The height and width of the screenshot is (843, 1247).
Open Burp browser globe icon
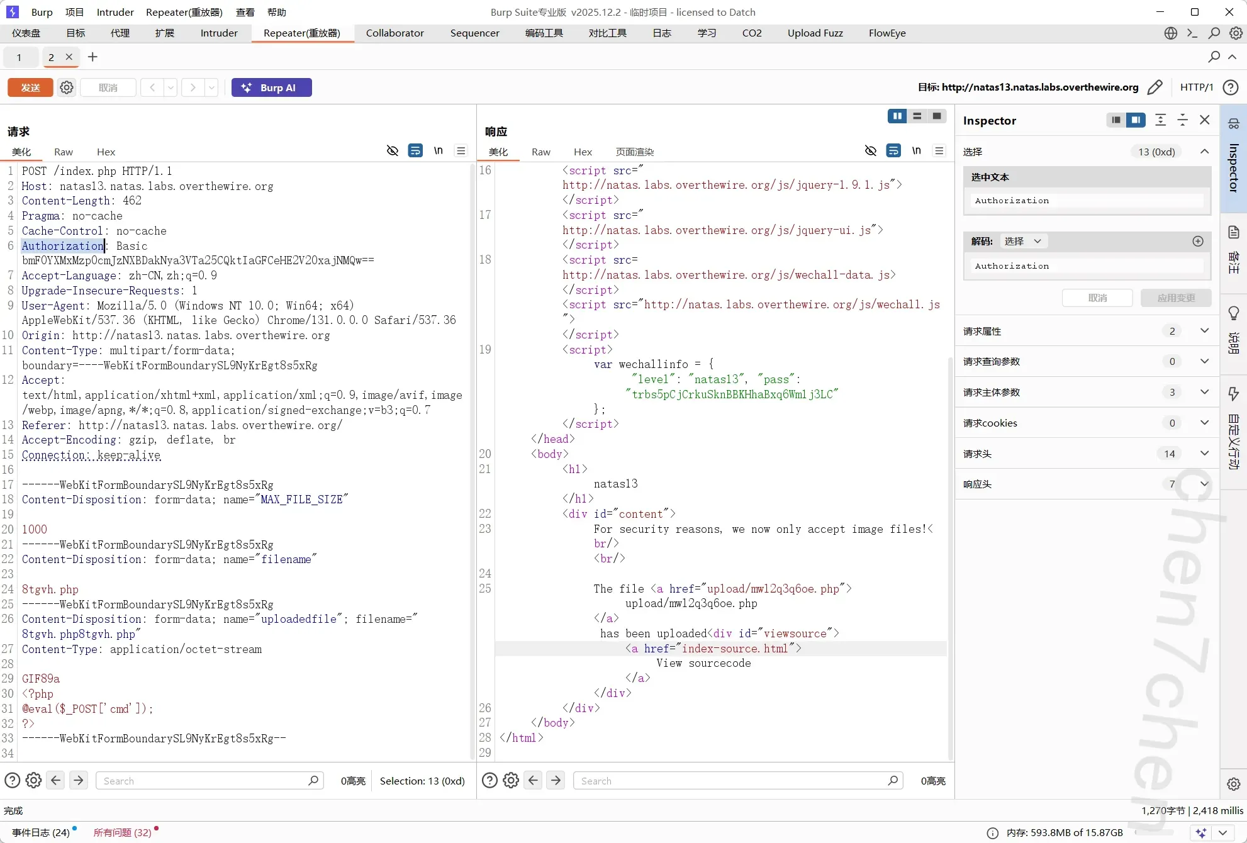click(x=1170, y=33)
